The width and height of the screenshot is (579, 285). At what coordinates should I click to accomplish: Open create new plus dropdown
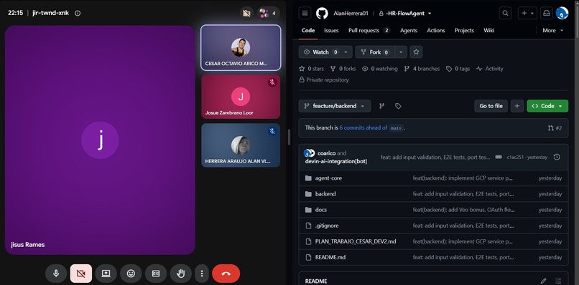[527, 14]
